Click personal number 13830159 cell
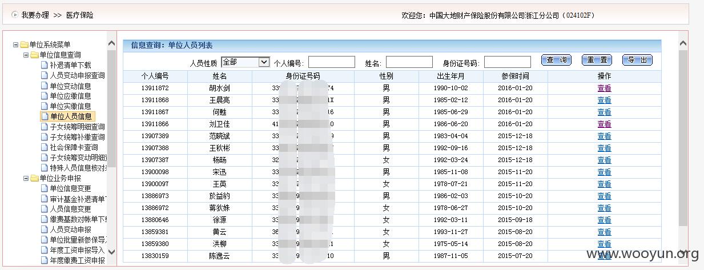This screenshot has height=270, width=704. coord(155,256)
